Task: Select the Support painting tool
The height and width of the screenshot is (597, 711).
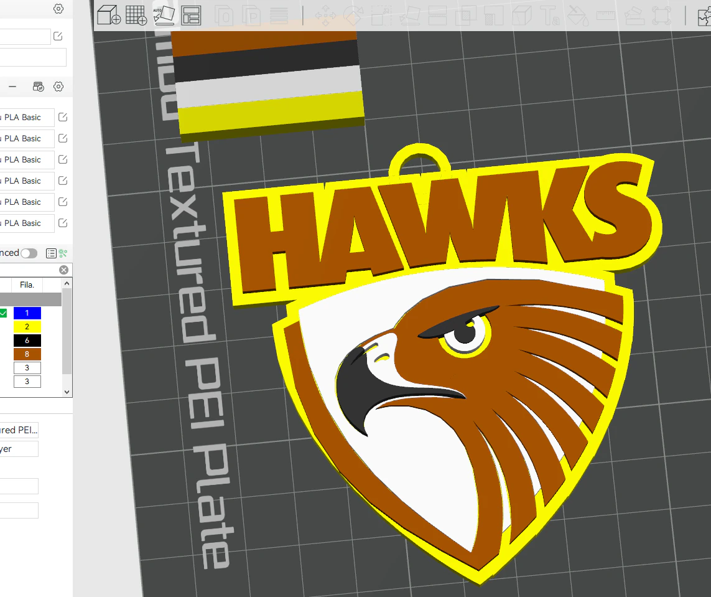Action: click(494, 16)
